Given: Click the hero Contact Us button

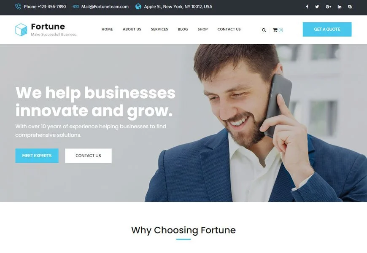Looking at the screenshot, I should click(x=88, y=156).
